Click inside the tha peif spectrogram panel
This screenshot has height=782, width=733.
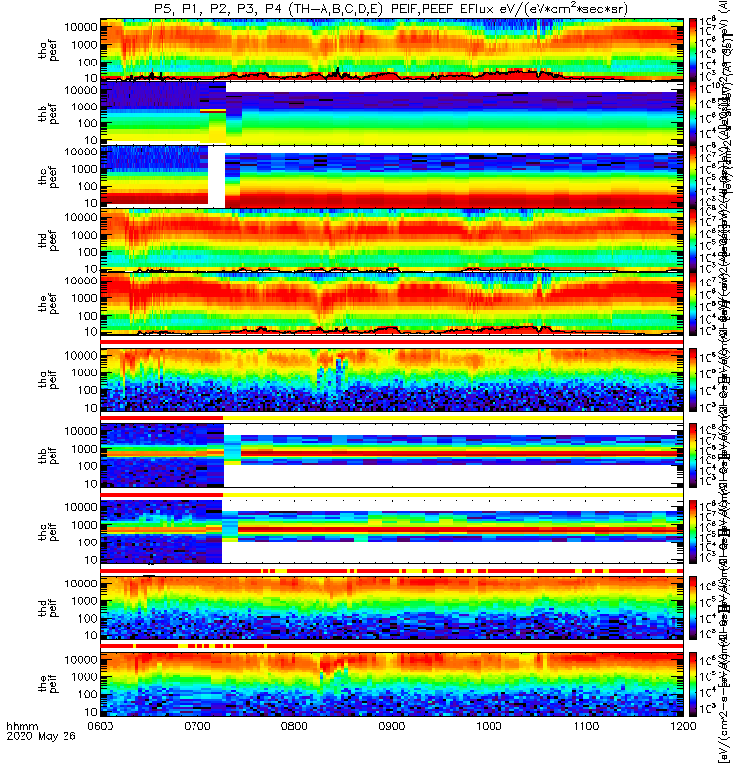point(392,379)
